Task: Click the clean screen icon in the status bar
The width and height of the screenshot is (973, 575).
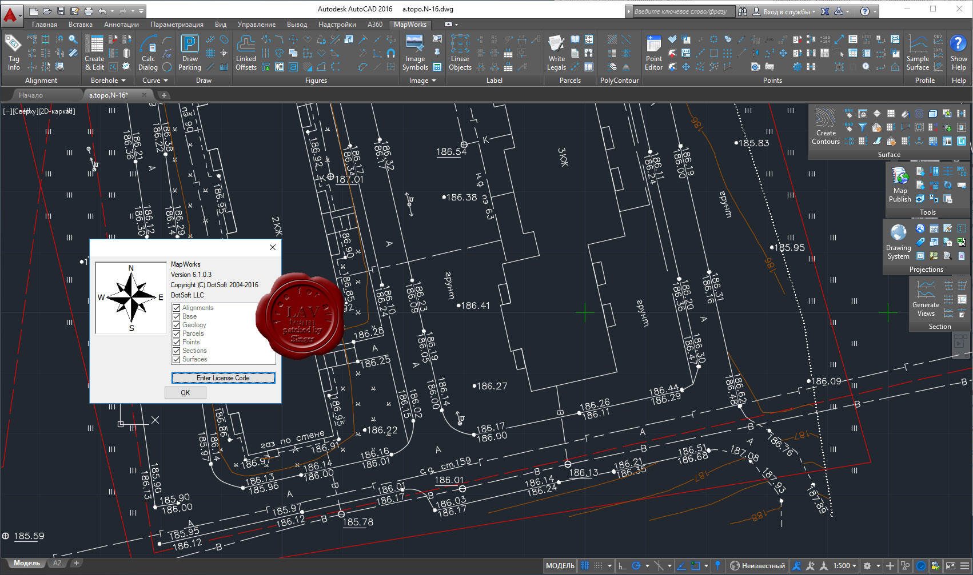Action: [951, 566]
